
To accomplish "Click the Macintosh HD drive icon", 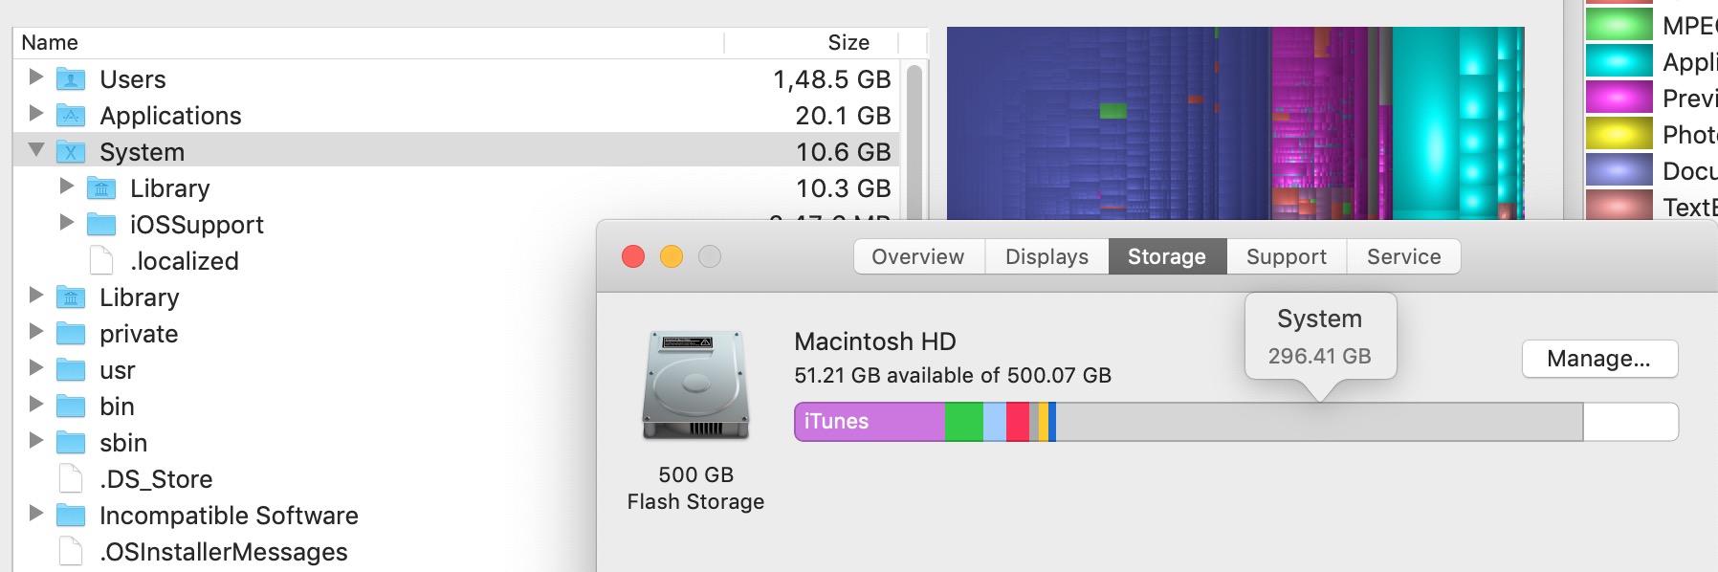I will pos(695,385).
